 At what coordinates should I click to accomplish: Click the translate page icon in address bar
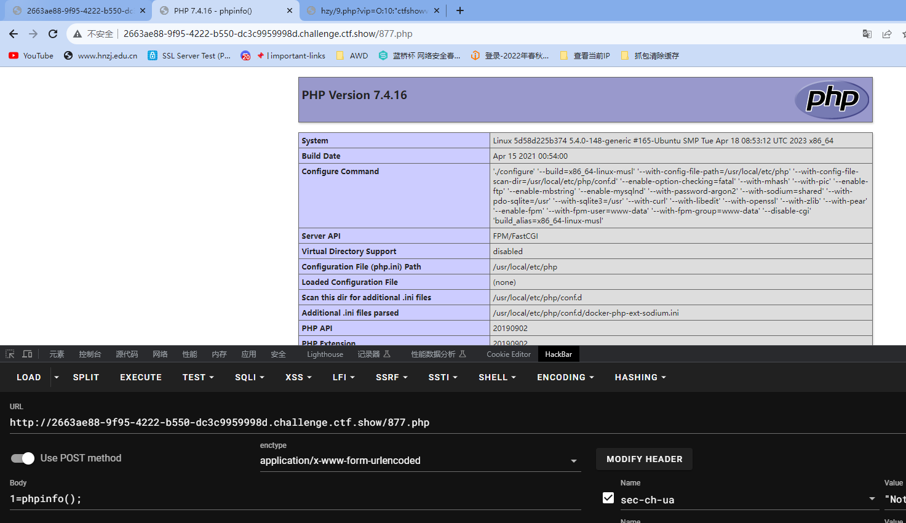(867, 34)
